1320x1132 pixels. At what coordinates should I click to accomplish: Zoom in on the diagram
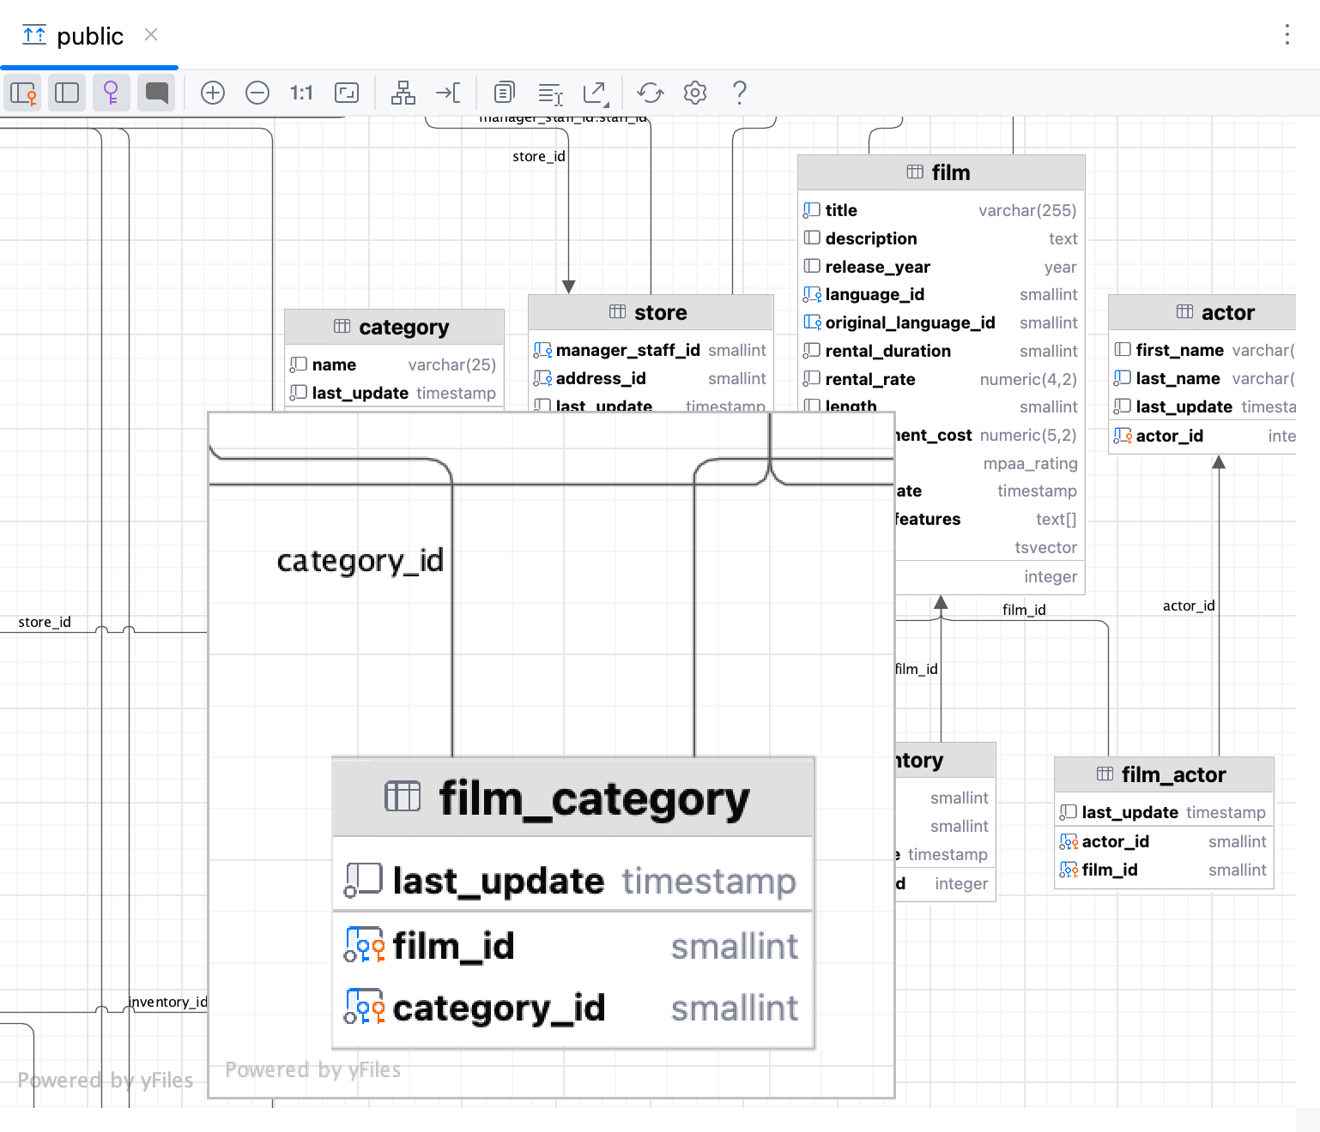coord(213,93)
